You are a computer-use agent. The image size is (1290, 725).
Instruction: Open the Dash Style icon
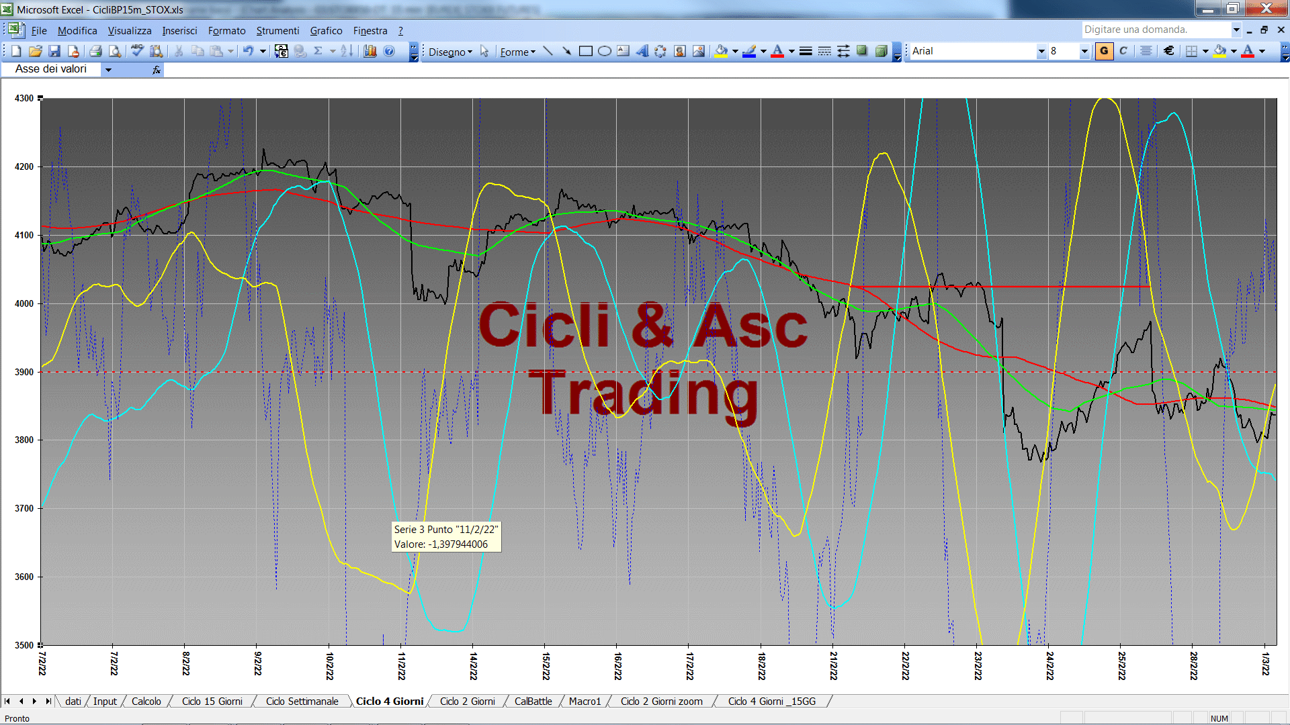click(x=824, y=51)
